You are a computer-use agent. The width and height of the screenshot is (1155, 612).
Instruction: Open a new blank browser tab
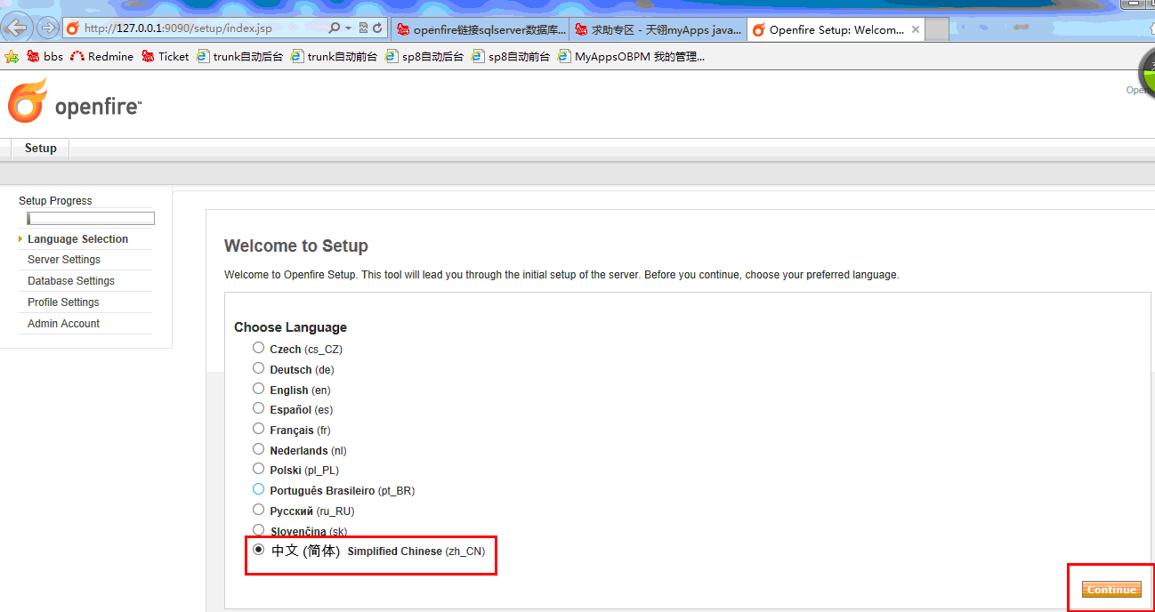937,29
